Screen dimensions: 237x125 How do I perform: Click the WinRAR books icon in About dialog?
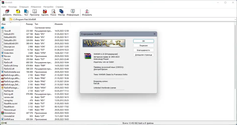87,56
